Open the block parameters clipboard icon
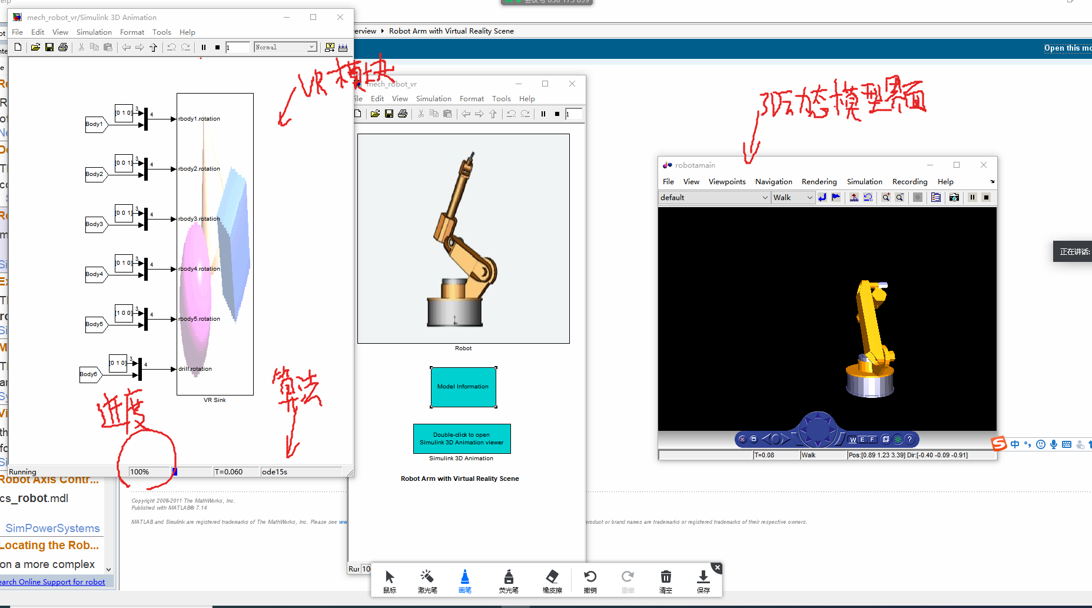 (x=936, y=198)
